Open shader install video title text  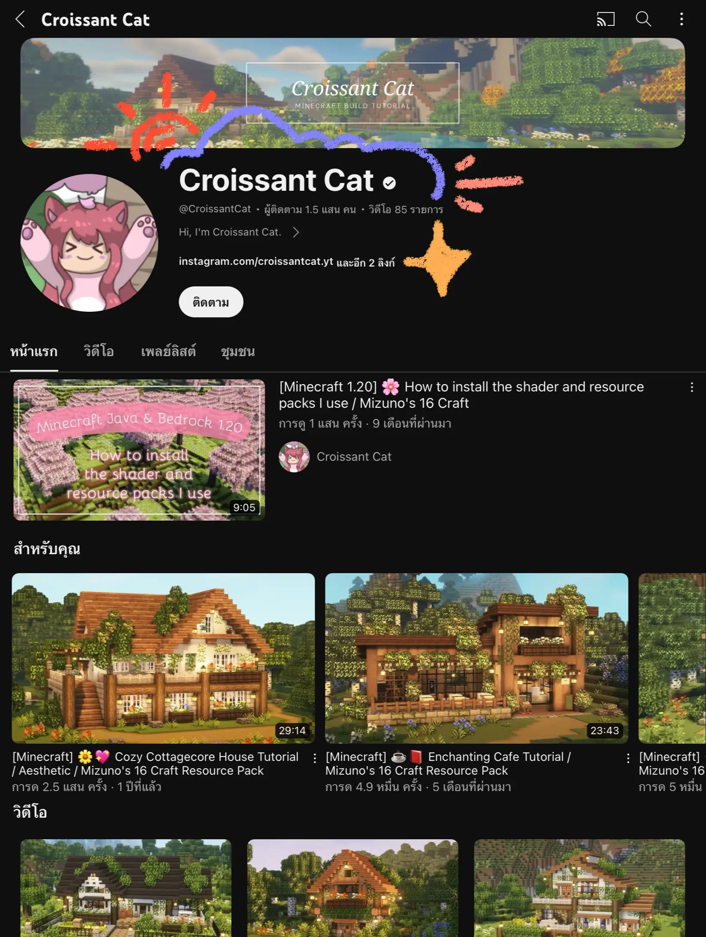coord(461,395)
